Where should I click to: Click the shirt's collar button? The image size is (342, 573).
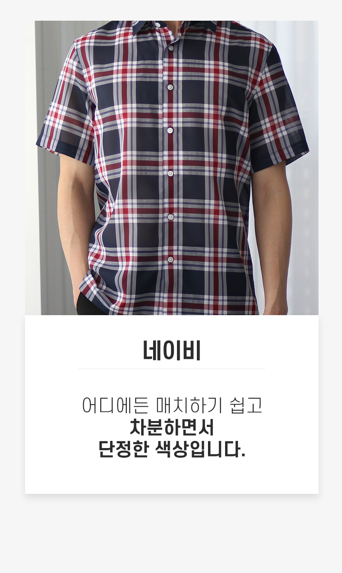158,25
